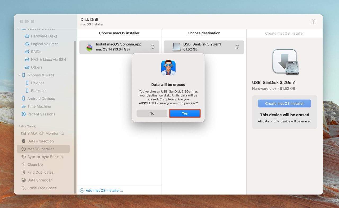339x208 pixels.
Task: Click the Recent Sessions gear icon
Action: [x=24, y=114]
